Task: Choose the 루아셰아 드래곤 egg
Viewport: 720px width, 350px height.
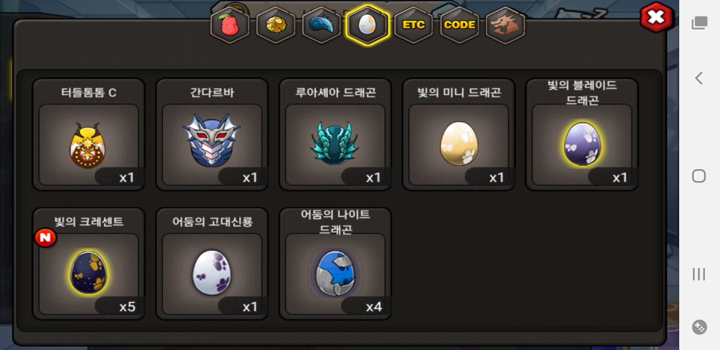Action: (335, 134)
